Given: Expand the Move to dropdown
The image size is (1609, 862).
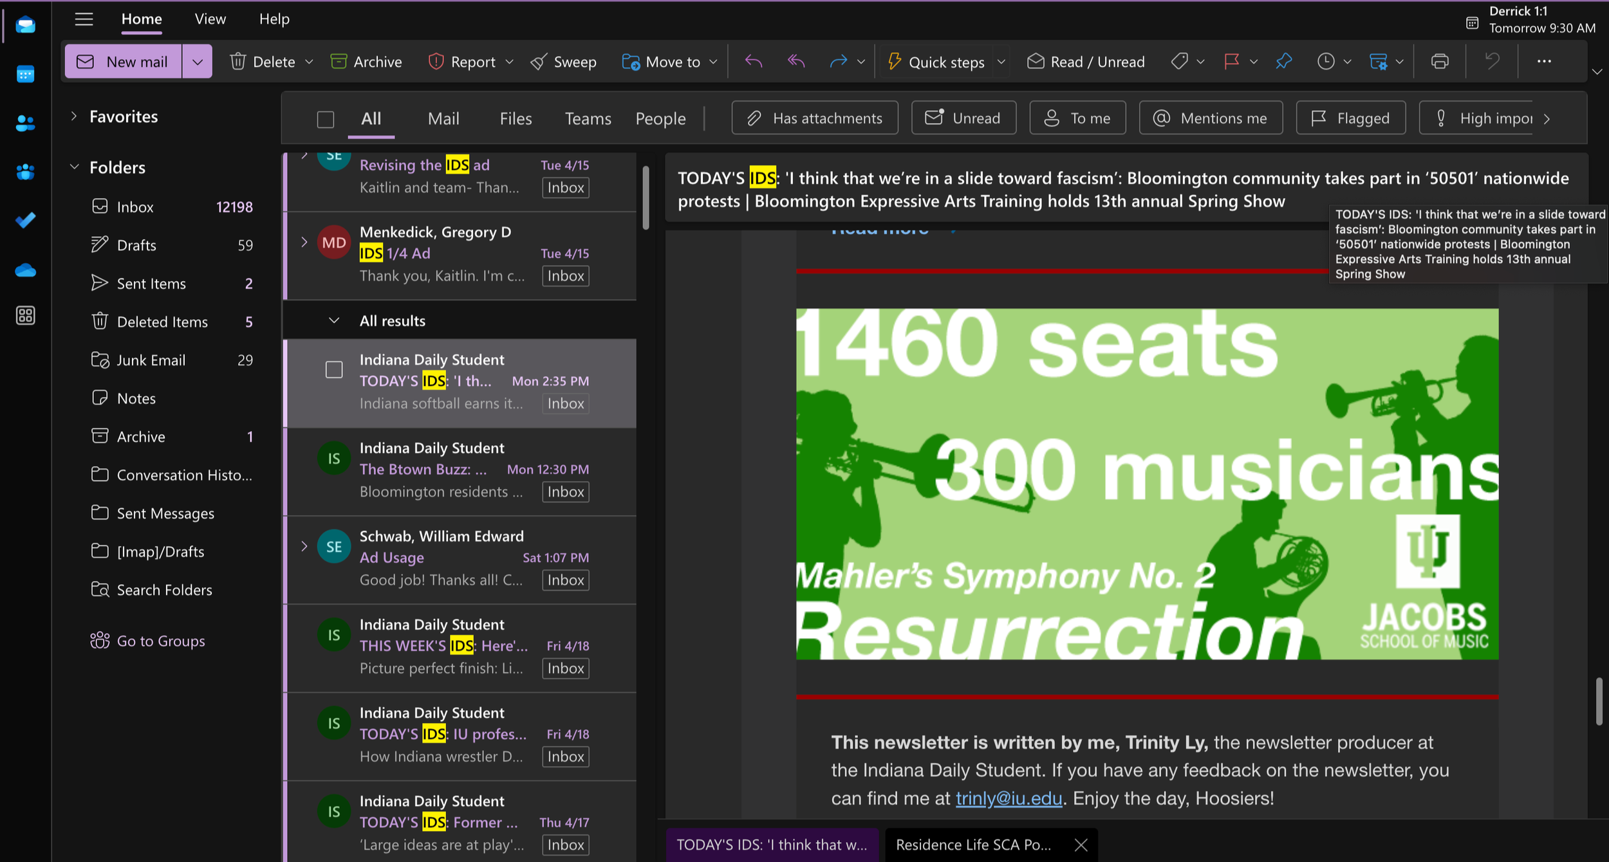Looking at the screenshot, I should [x=713, y=62].
